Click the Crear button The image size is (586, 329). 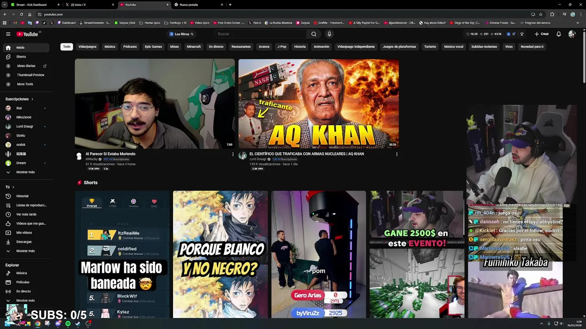pyautogui.click(x=541, y=34)
